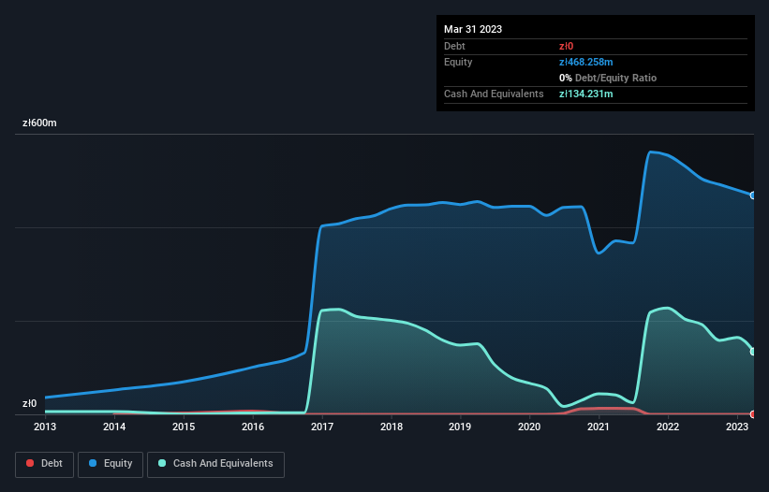Click the 2021 x-axis label
This screenshot has height=492, width=769.
pyautogui.click(x=599, y=427)
